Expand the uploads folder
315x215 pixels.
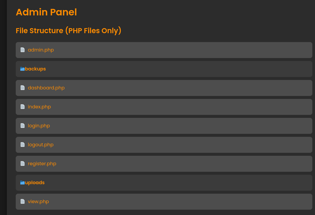(35, 182)
